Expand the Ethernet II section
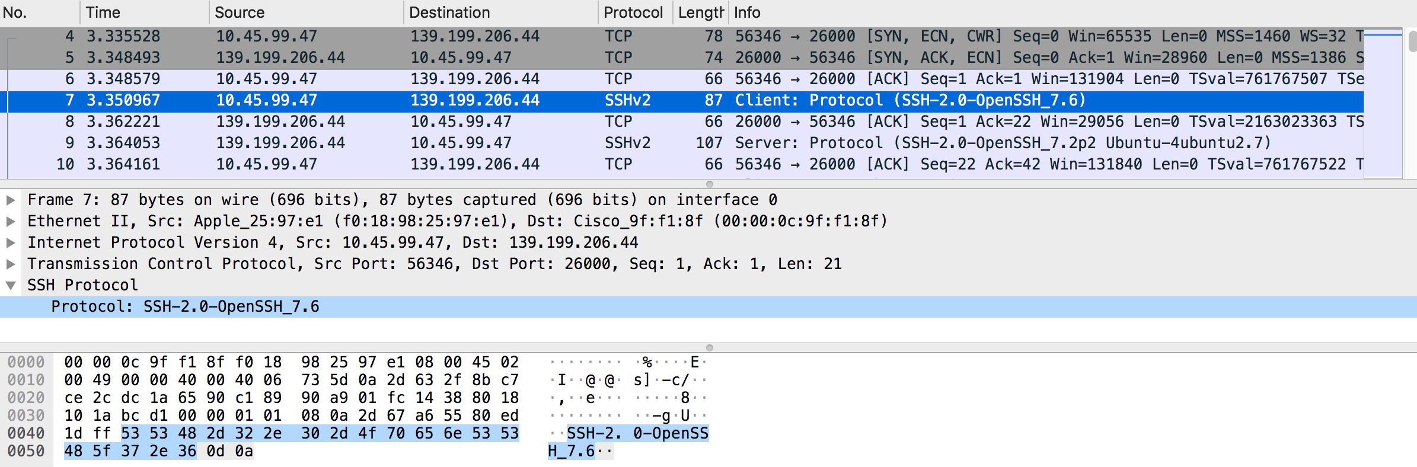Viewport: 1417px width, 467px height. click(x=11, y=222)
